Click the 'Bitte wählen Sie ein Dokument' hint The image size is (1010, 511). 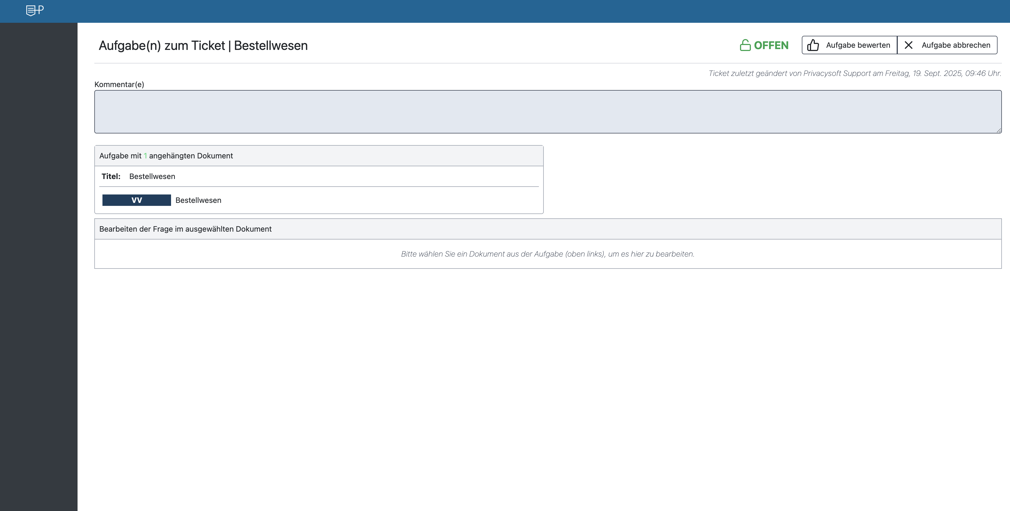pyautogui.click(x=547, y=254)
